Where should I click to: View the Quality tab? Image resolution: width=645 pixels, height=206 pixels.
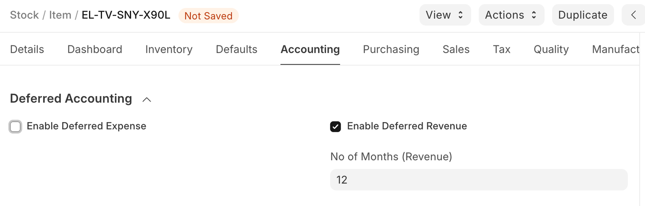[x=551, y=50]
